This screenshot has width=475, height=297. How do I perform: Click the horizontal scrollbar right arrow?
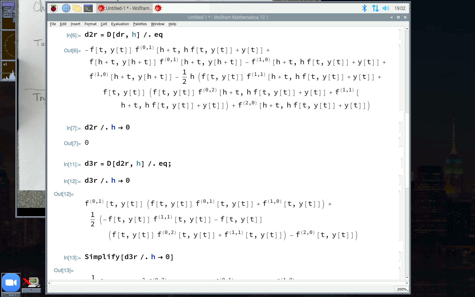407,283
